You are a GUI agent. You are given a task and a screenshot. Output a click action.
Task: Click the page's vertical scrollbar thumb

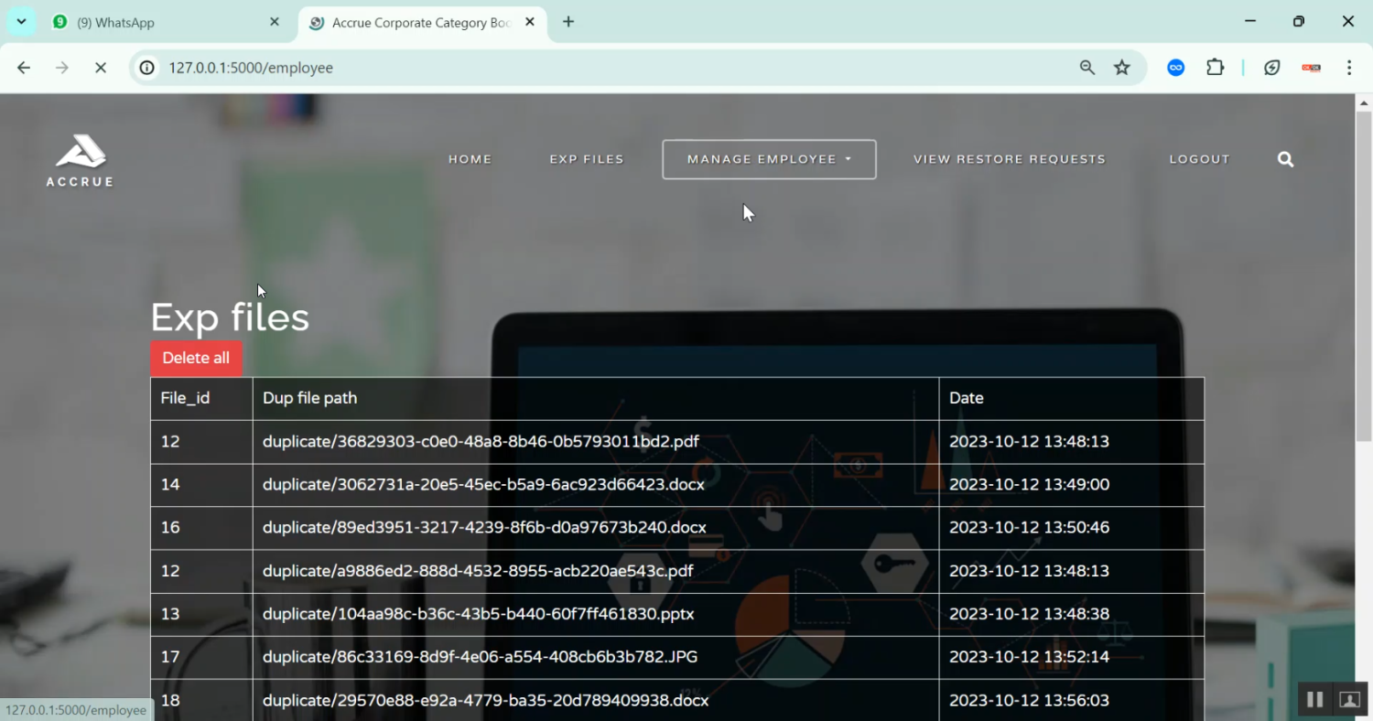point(1364,274)
